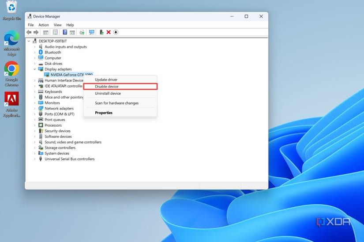Click the Forward arrow in toolbar
The image size is (364, 242).
[36, 32]
